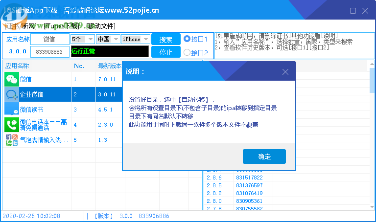Click the 应用名称 column header
376x222 pixels.
(17, 66)
